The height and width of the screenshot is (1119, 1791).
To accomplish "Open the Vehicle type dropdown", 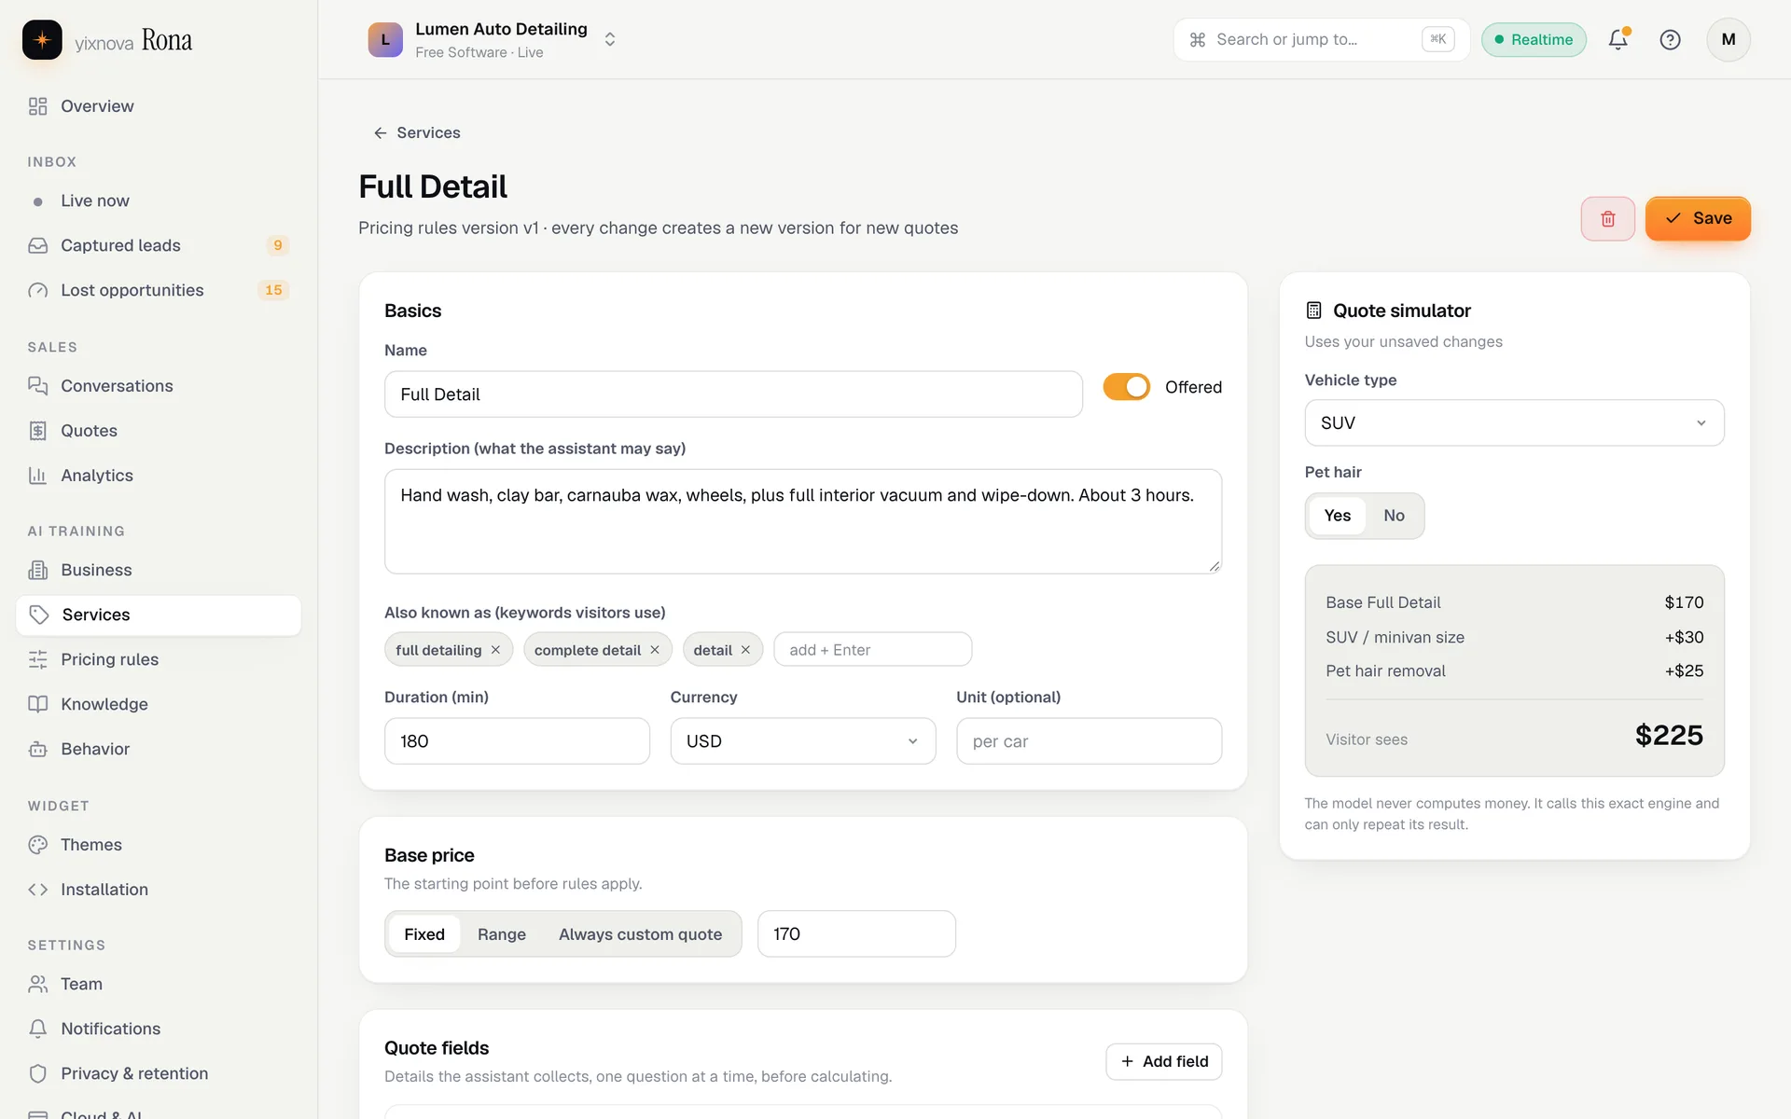I will (1514, 423).
